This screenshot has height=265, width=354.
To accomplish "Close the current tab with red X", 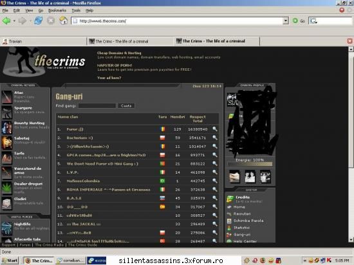I will click(349, 41).
